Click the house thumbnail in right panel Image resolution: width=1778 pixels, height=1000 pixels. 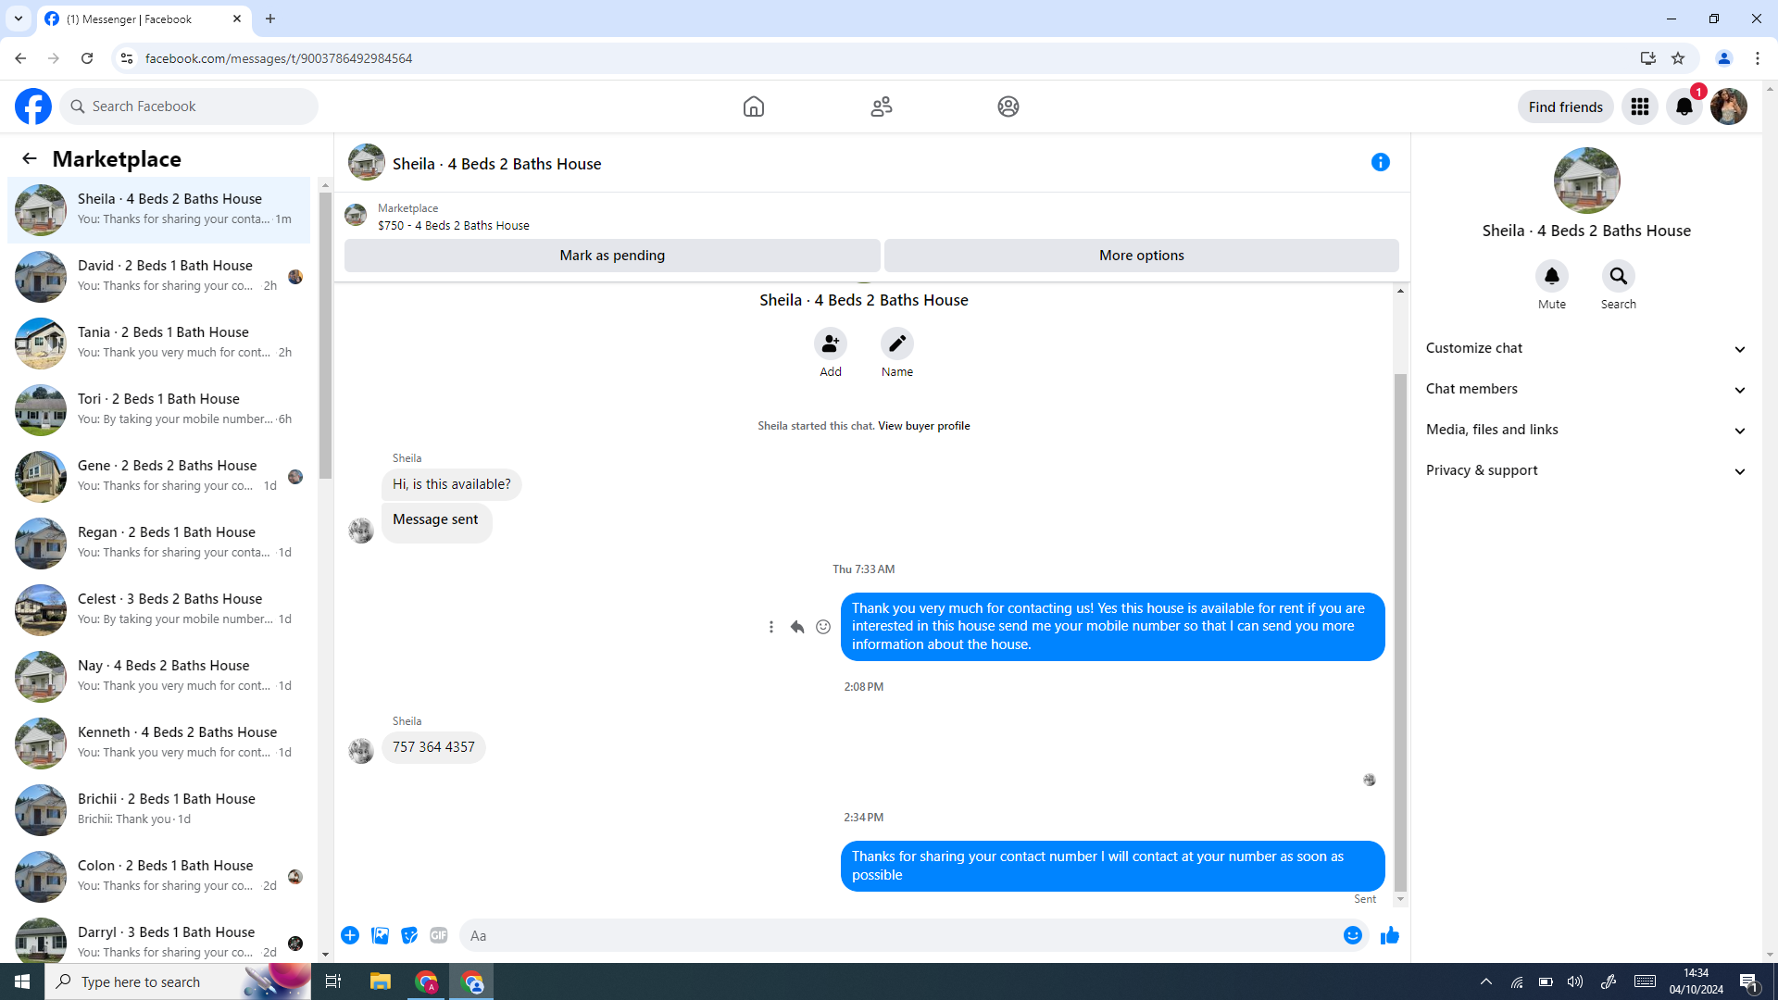1586,181
